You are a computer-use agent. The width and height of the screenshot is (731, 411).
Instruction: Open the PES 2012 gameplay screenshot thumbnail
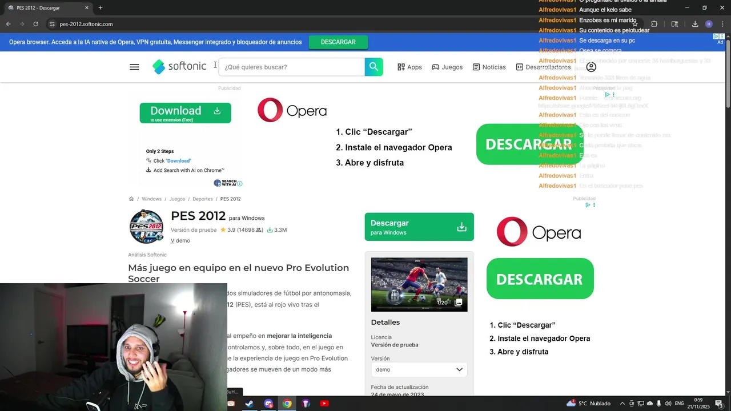[x=419, y=284]
